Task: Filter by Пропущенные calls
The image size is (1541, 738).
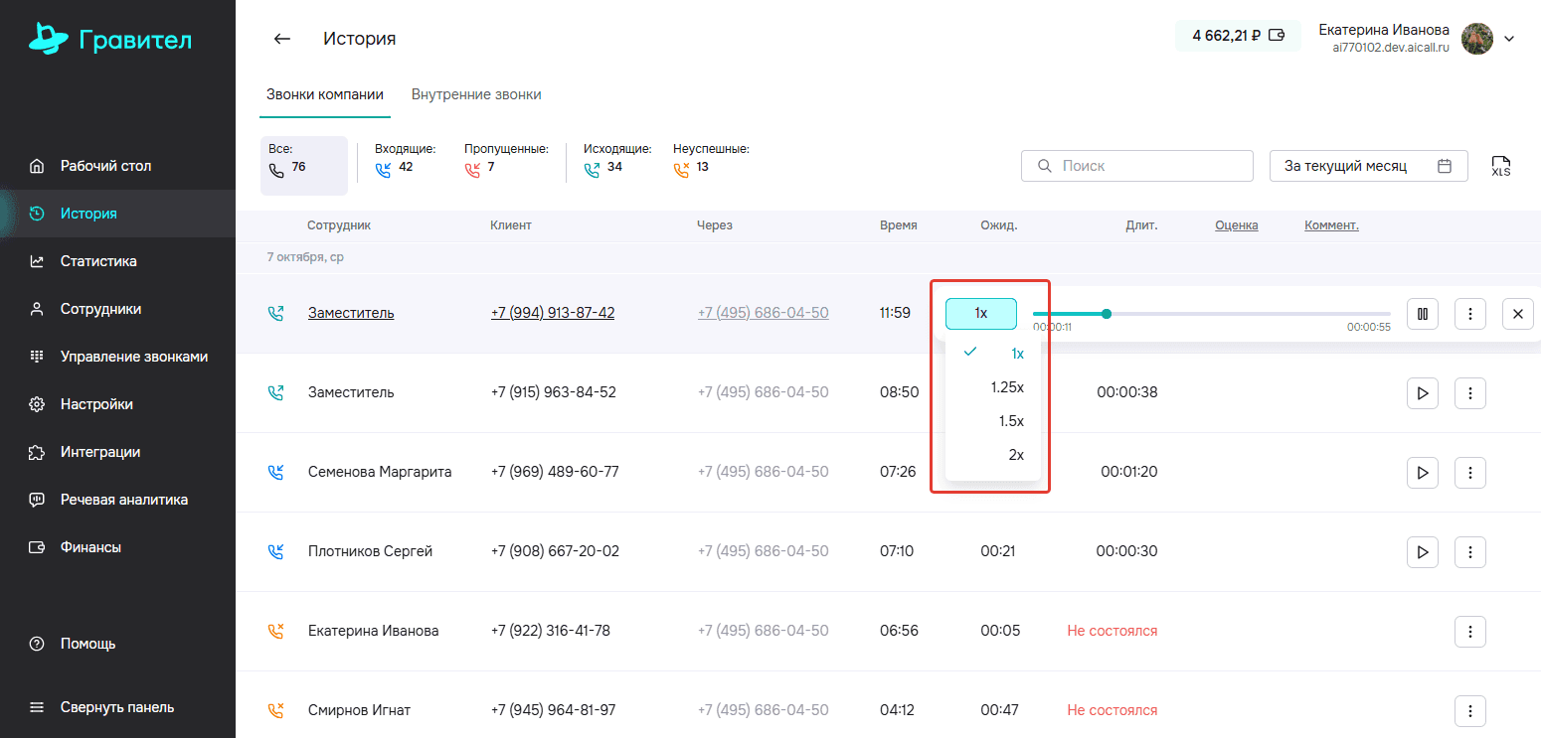Action: [x=506, y=159]
